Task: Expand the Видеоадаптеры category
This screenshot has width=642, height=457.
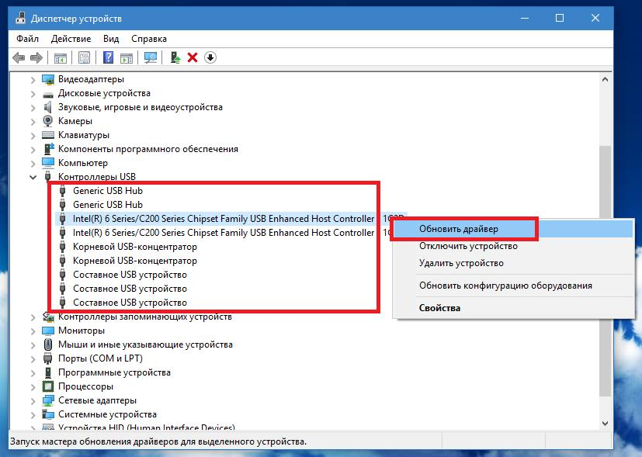Action: click(x=33, y=79)
